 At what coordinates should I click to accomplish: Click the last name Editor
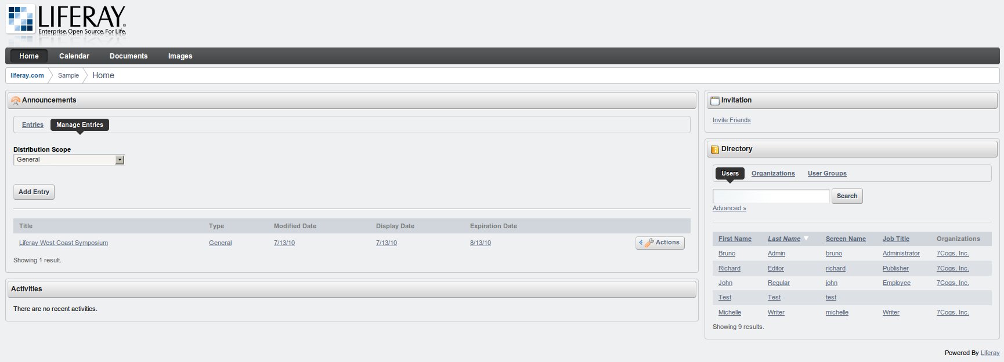tap(776, 269)
